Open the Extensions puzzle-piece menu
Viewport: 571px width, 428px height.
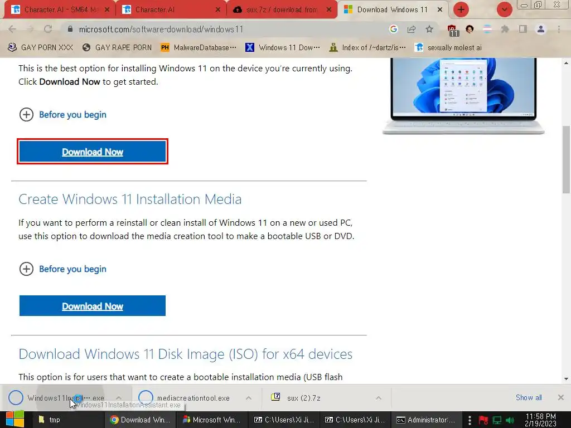click(505, 29)
